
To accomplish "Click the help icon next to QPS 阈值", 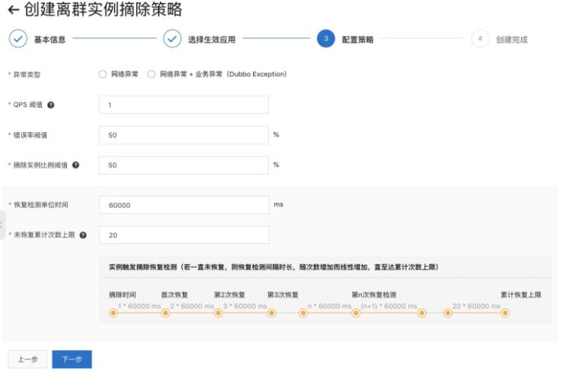I will click(x=51, y=105).
